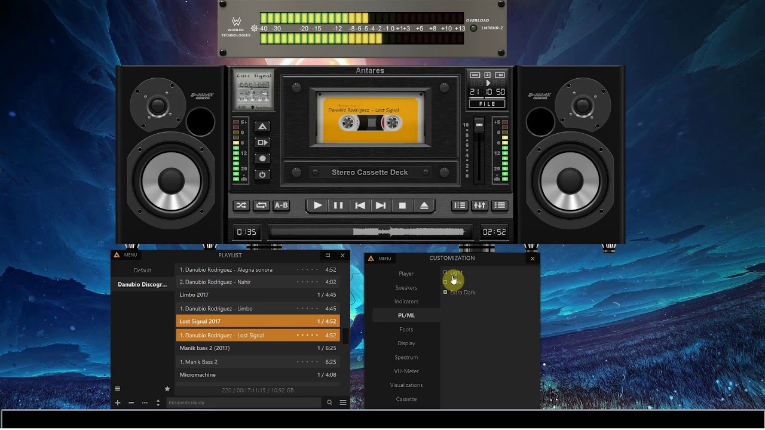This screenshot has height=430, width=765.
Task: Collapse the Micromachine group header
Action: 258,375
